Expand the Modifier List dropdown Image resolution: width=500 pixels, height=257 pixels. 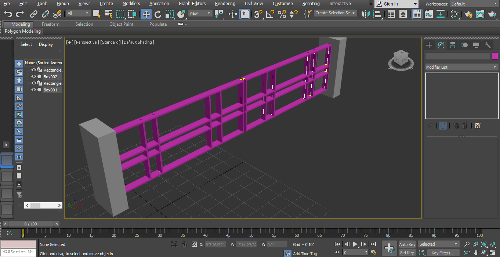point(461,67)
